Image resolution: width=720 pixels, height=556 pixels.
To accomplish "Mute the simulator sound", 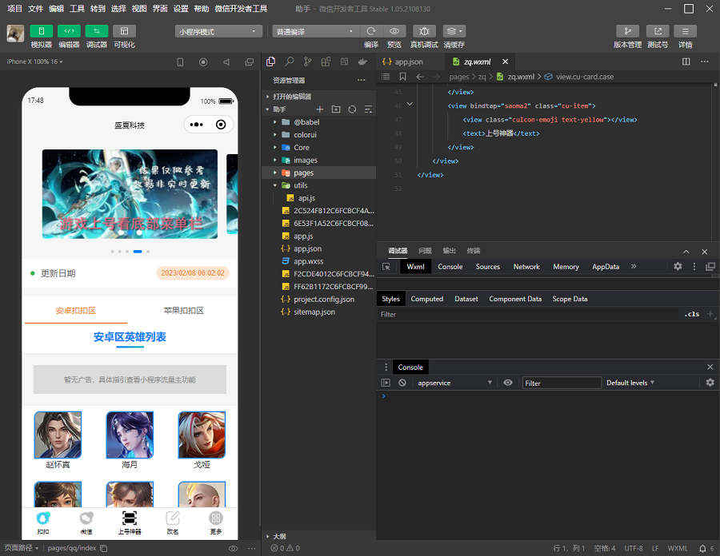I will [x=226, y=62].
